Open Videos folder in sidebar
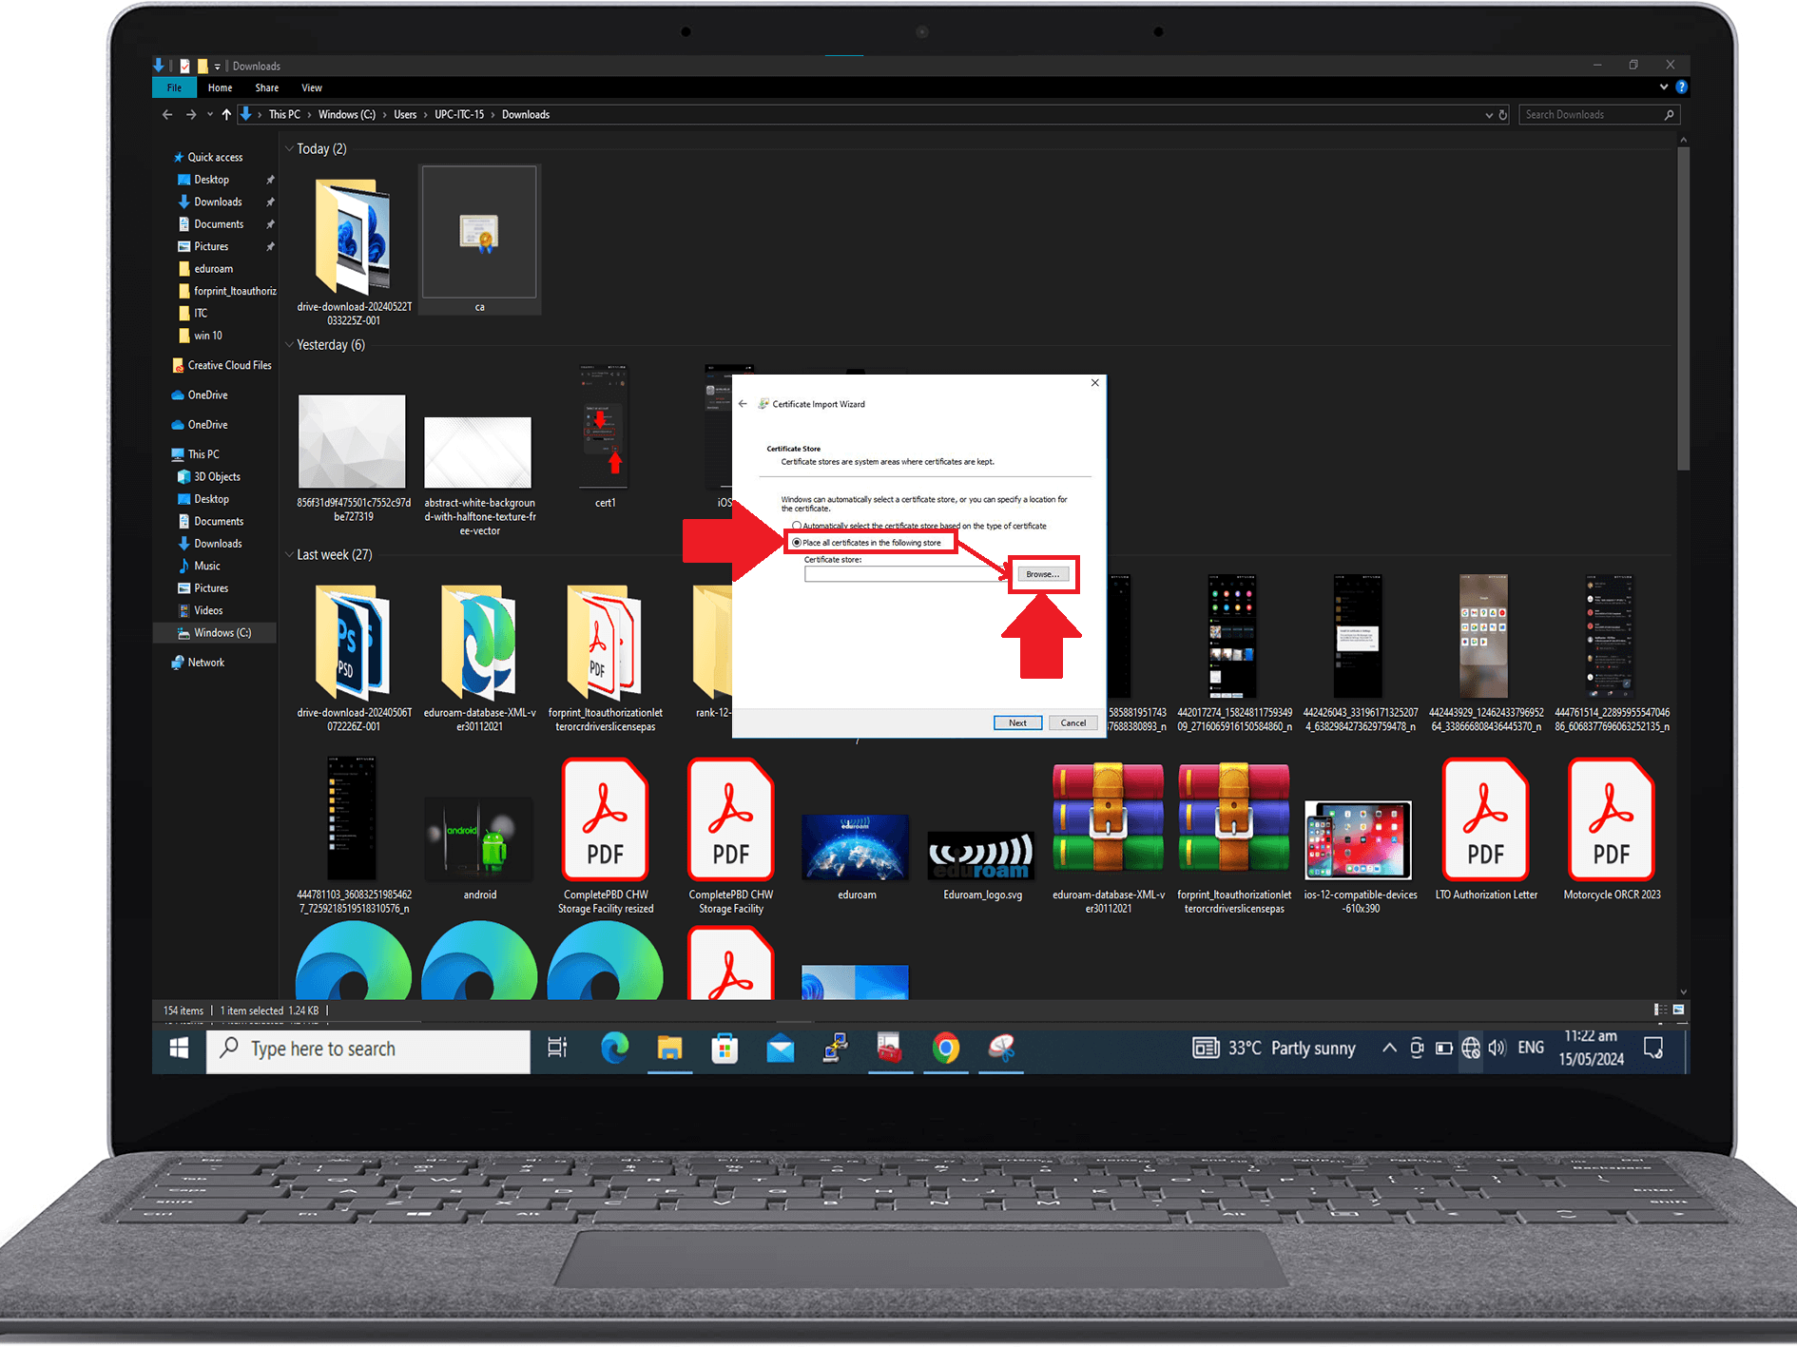 [208, 610]
